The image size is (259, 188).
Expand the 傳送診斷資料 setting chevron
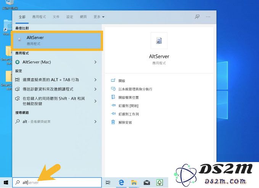tap(95, 89)
